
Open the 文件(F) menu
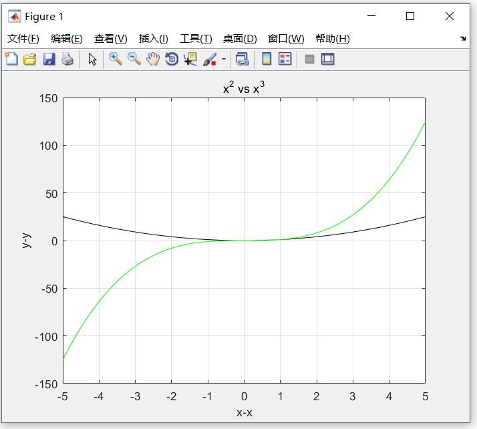[23, 39]
